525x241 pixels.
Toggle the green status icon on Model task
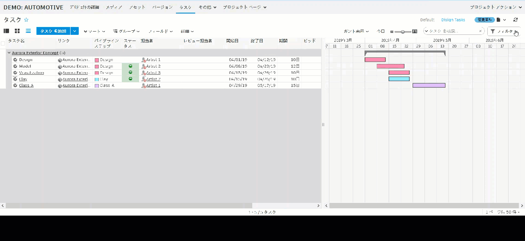point(130,66)
